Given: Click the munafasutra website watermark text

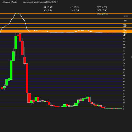Looking at the screenshot, I should pos(35,2).
